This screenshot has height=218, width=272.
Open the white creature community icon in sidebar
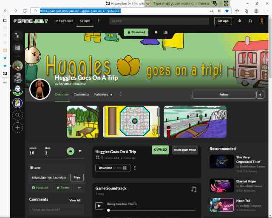17,90
